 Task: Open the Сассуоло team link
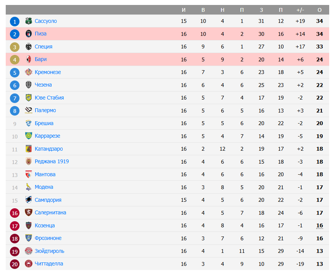click(45, 21)
